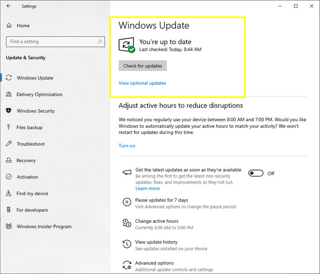This screenshot has height=274, width=320.
Task: Click the Check for updates button
Action: pos(142,66)
